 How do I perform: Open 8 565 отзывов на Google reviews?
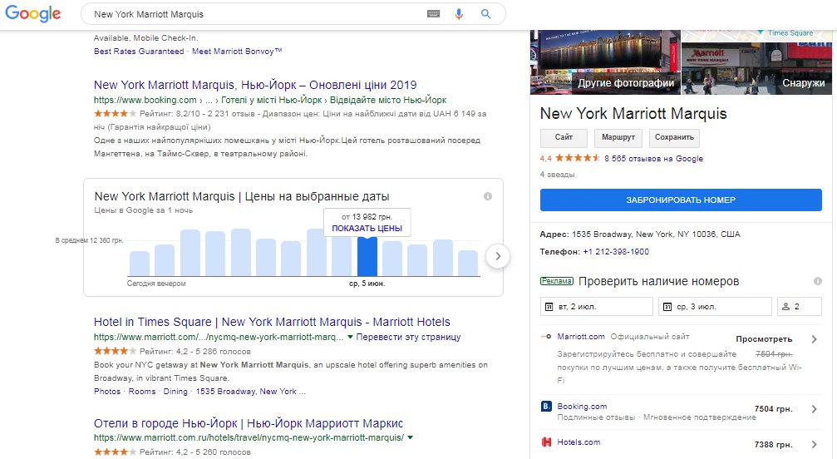(653, 159)
